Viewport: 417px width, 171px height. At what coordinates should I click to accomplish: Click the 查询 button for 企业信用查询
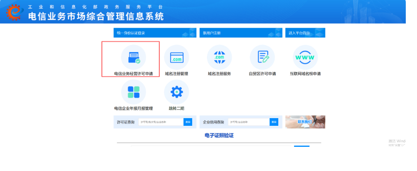point(274,122)
